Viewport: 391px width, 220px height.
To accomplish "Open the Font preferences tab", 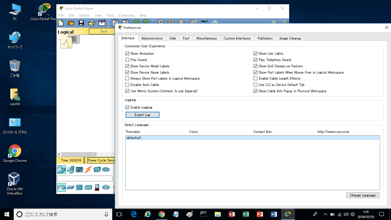I will (186, 38).
